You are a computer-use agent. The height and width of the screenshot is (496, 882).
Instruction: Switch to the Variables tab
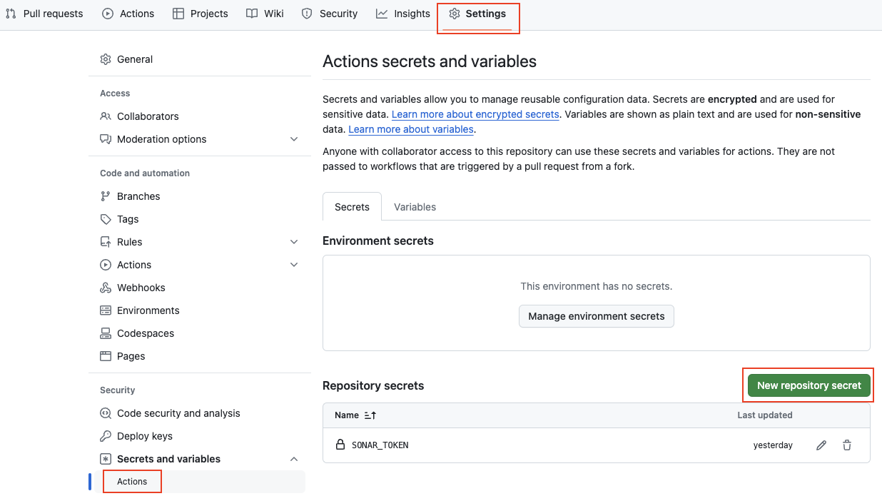(x=415, y=207)
